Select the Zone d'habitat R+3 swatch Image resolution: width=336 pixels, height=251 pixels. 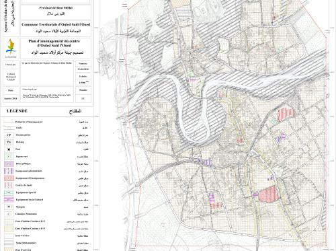9,228
